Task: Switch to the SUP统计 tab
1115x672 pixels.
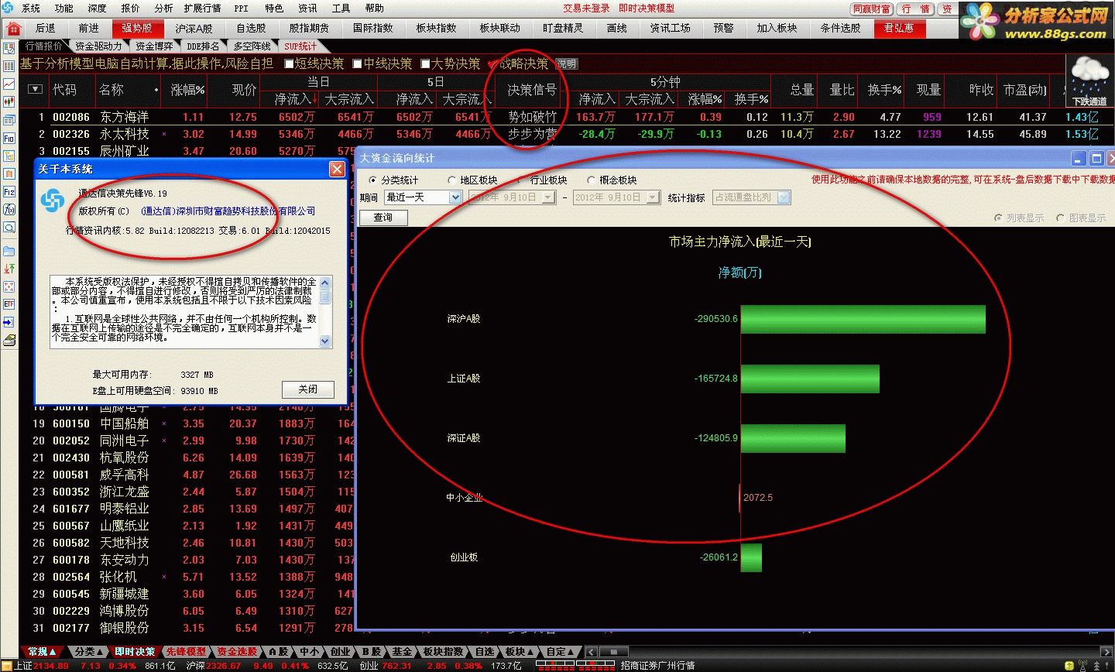Action: pos(300,46)
